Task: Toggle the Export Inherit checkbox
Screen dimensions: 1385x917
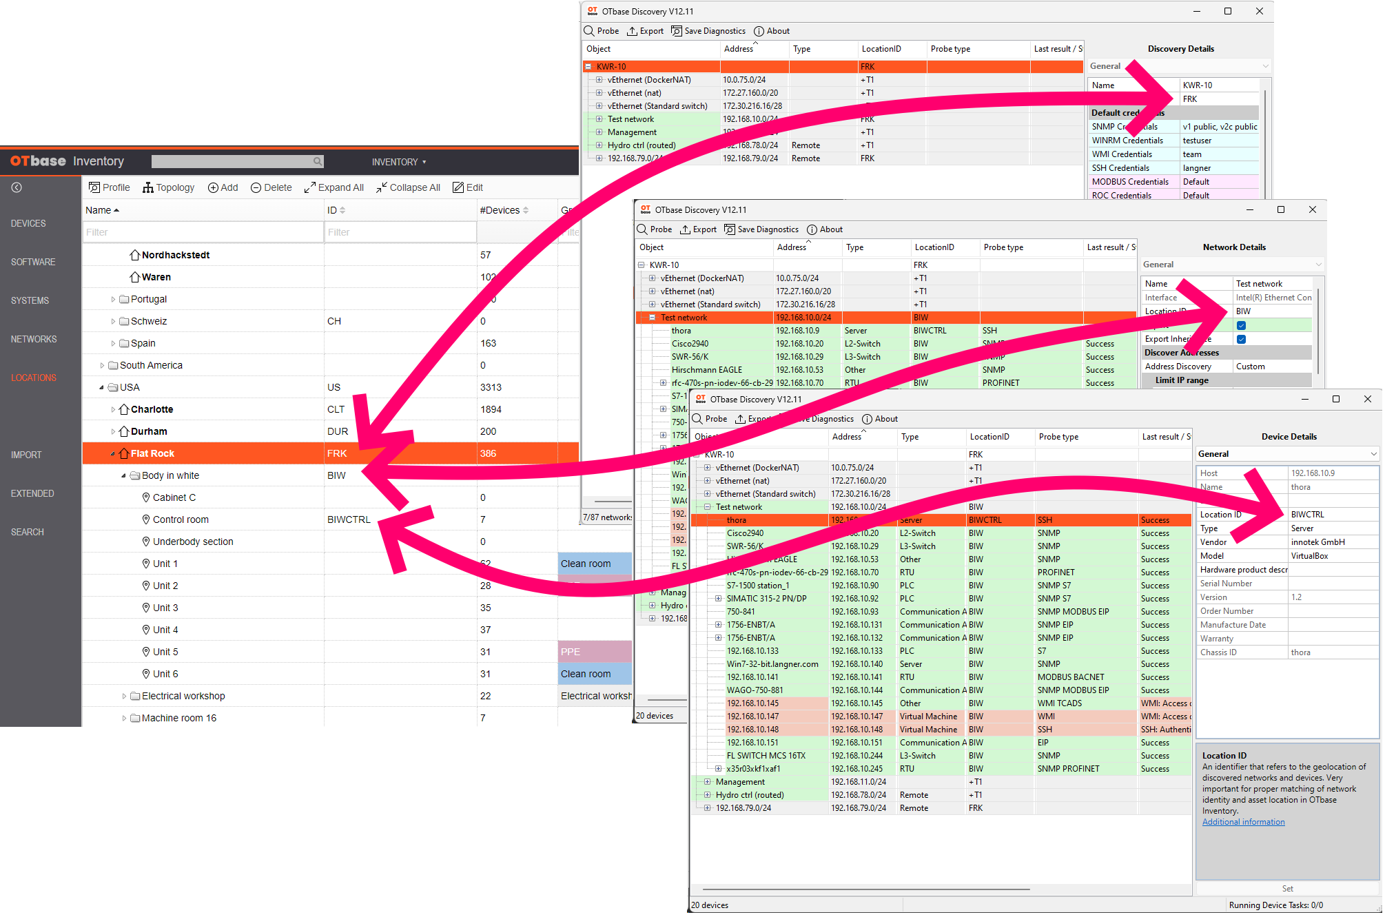Action: (x=1241, y=339)
